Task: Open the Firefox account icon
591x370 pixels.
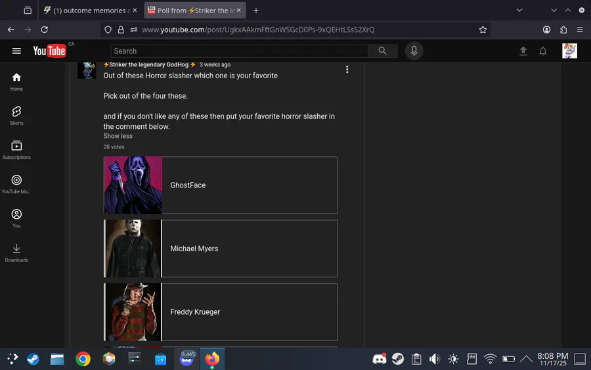Action: click(546, 30)
